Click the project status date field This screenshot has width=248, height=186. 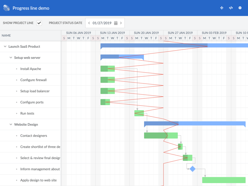pyautogui.click(x=102, y=23)
